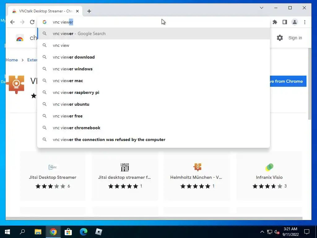Select 'vnc viewer mac' suggestion
Screen dimensions: 317x238
coord(154,81)
